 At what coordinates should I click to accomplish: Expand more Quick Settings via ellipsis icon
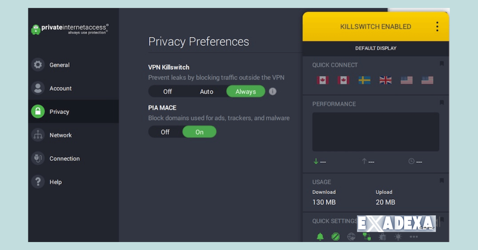(x=413, y=236)
